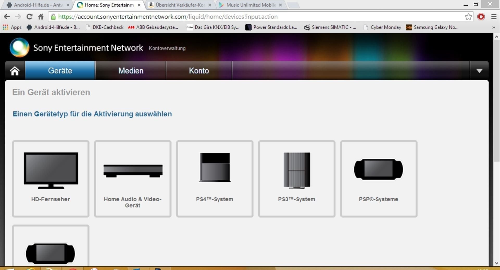Open the Konto tab
Viewport: 500px width, 270px height.
pos(199,71)
